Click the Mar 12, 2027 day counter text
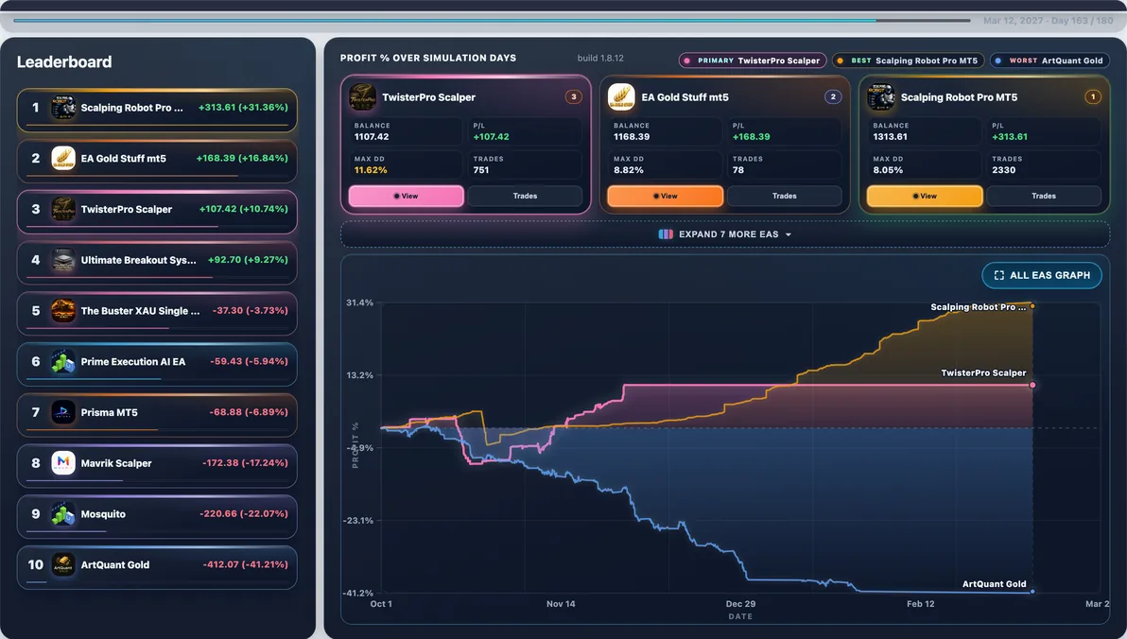Screen dimensions: 1127x639 pyautogui.click(x=1048, y=20)
